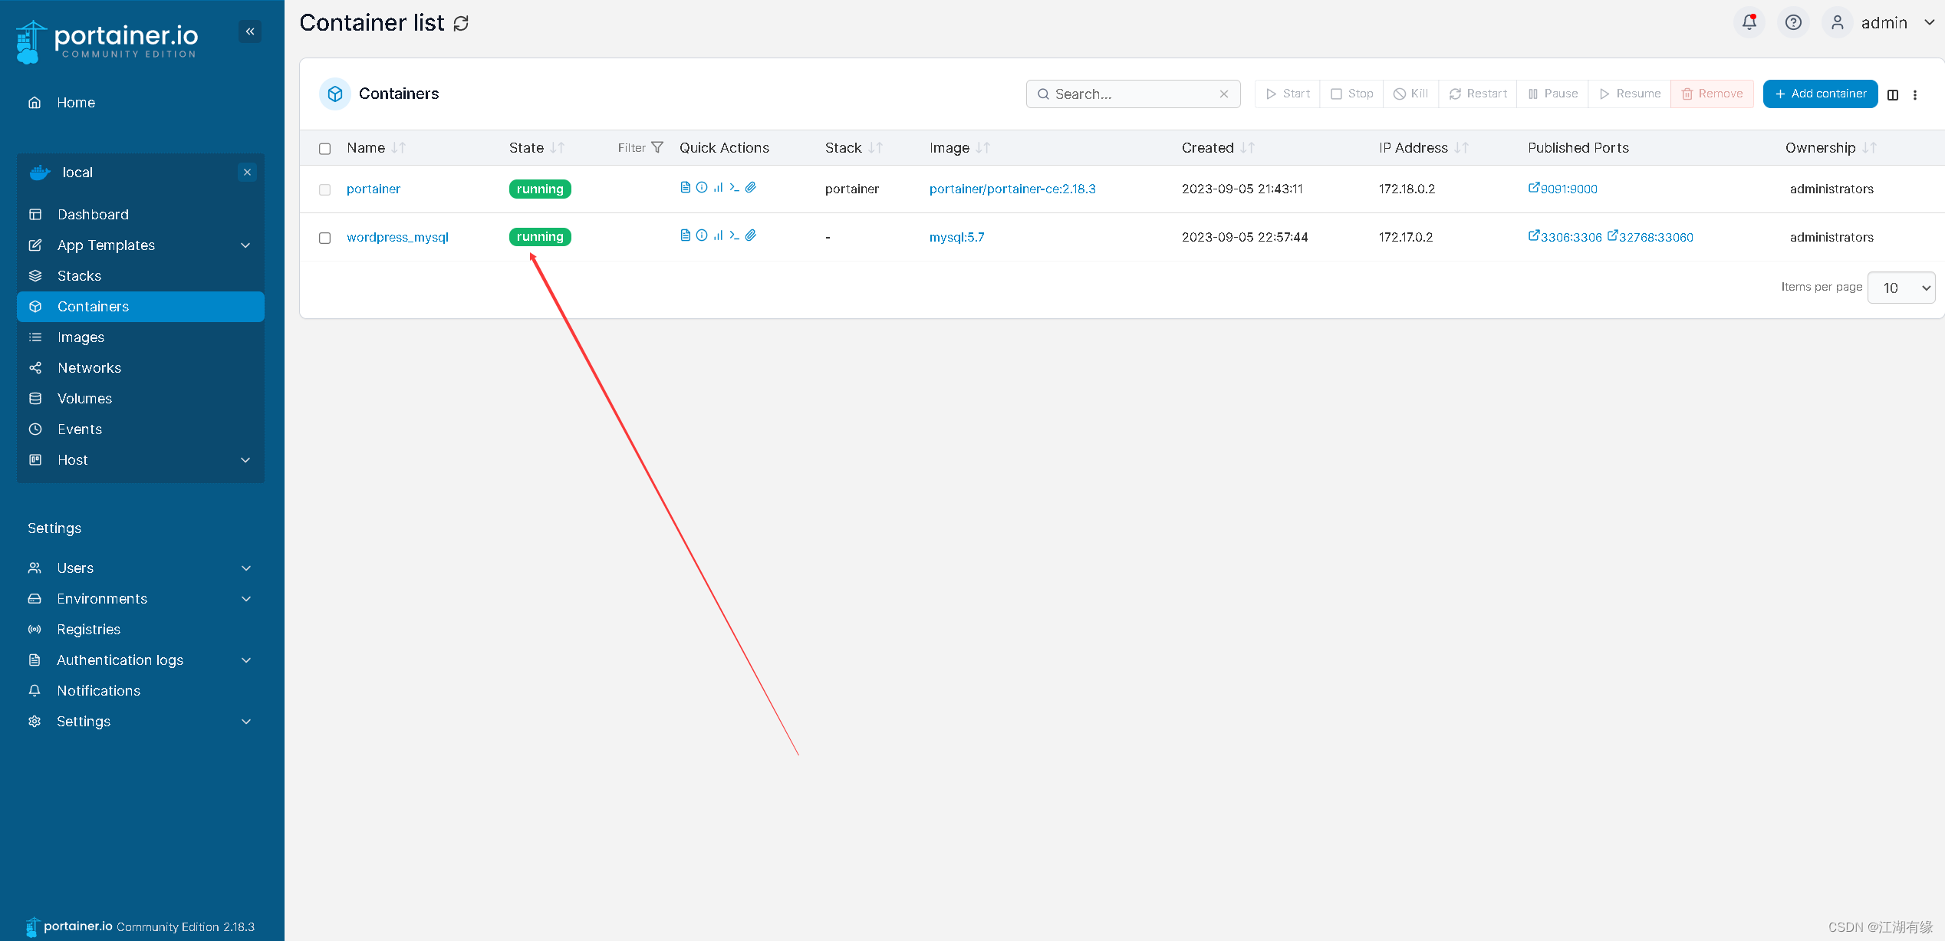This screenshot has width=1945, height=941.
Task: Click the attach icon for wordpress_mysql container
Action: point(750,235)
